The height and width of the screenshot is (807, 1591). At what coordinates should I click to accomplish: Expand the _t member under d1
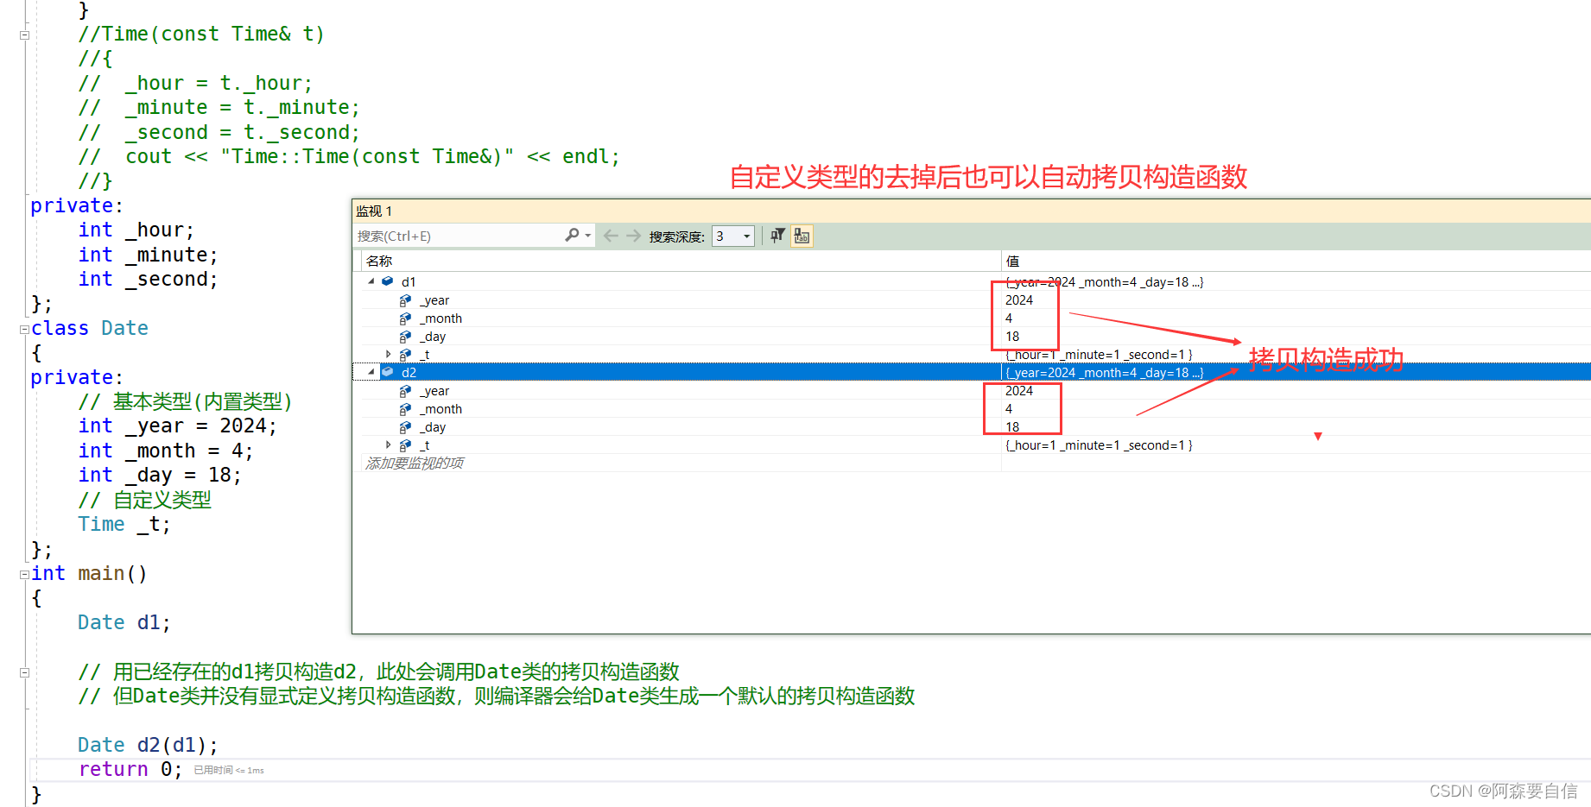tap(388, 354)
